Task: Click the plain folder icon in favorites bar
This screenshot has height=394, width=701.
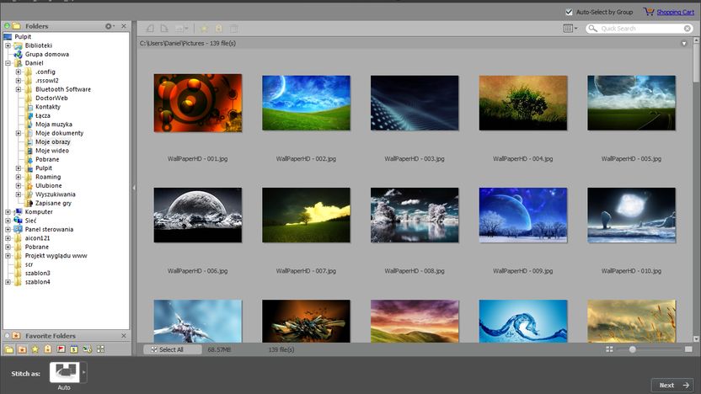Action: click(x=9, y=349)
